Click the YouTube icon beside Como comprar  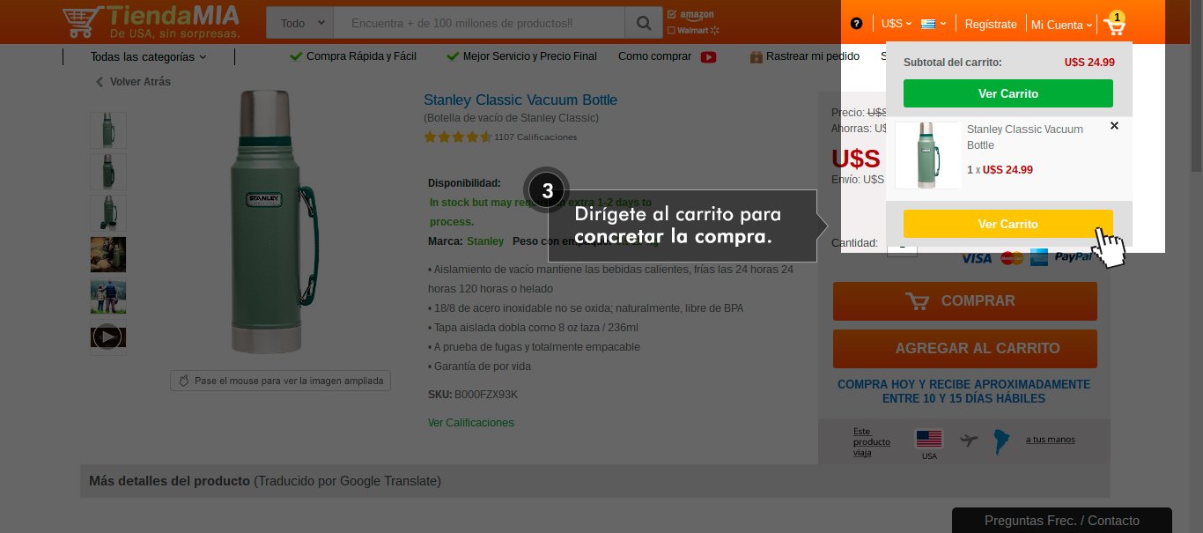click(x=708, y=57)
